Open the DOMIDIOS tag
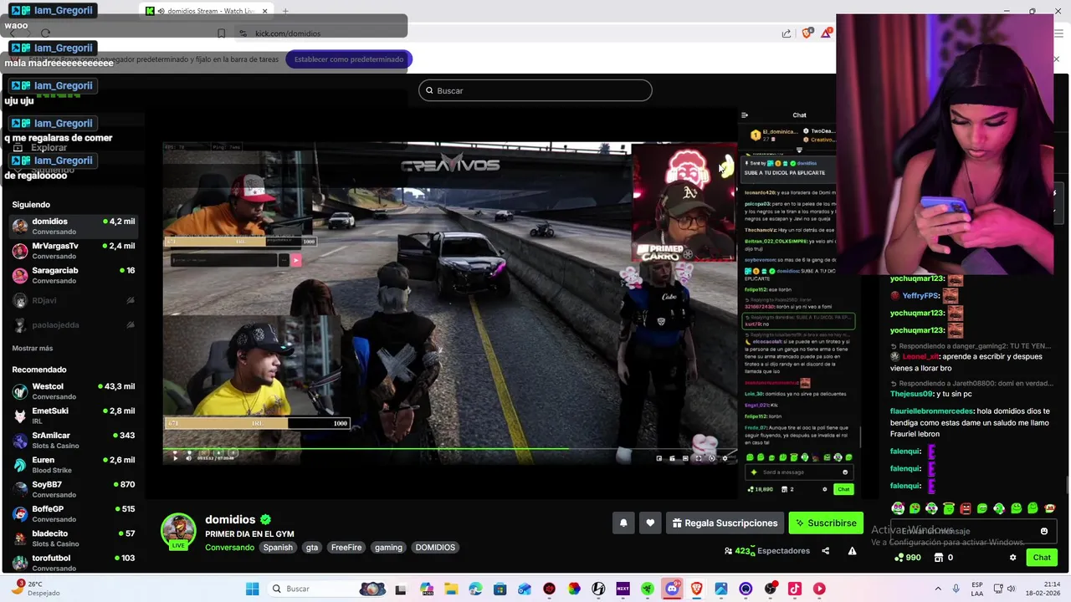Image resolution: width=1071 pixels, height=602 pixels. (x=435, y=548)
